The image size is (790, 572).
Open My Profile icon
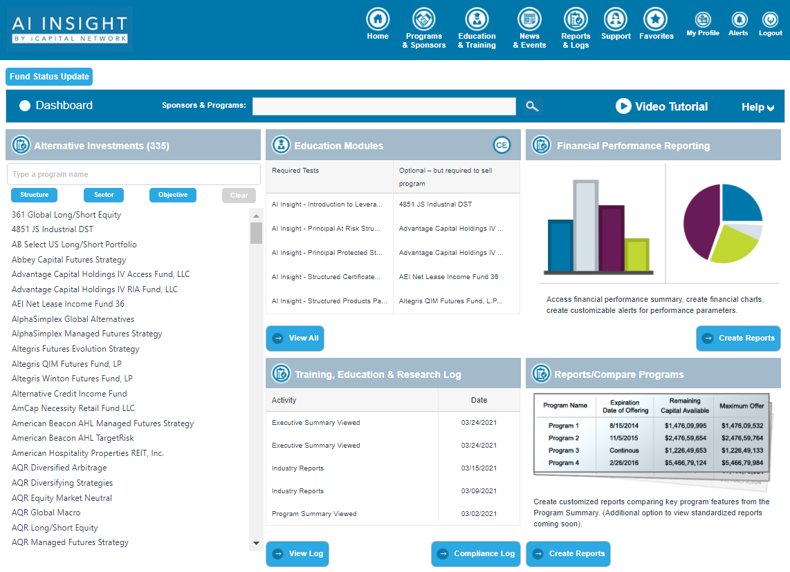point(703,19)
